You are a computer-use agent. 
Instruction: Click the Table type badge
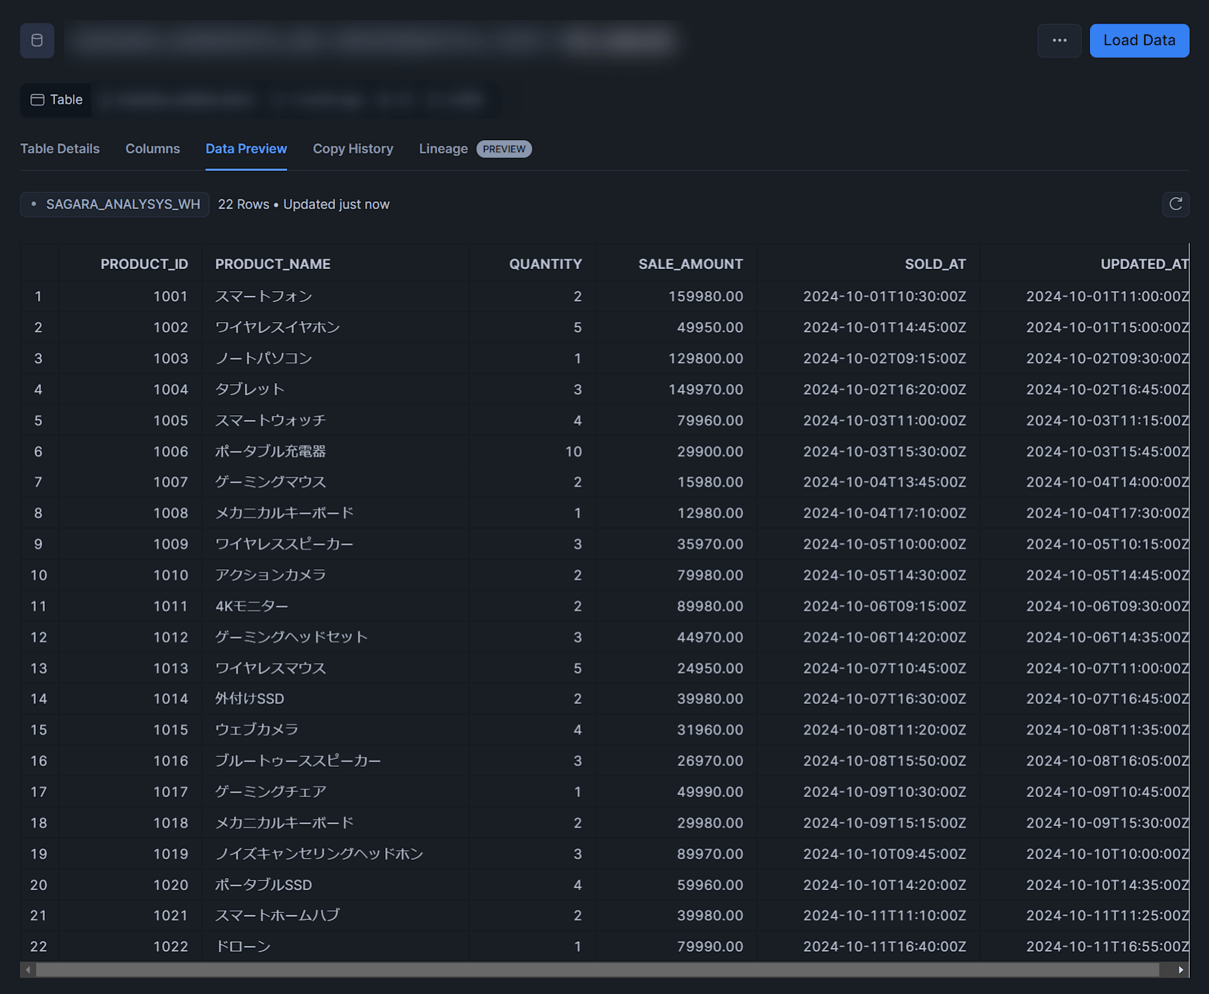[56, 100]
